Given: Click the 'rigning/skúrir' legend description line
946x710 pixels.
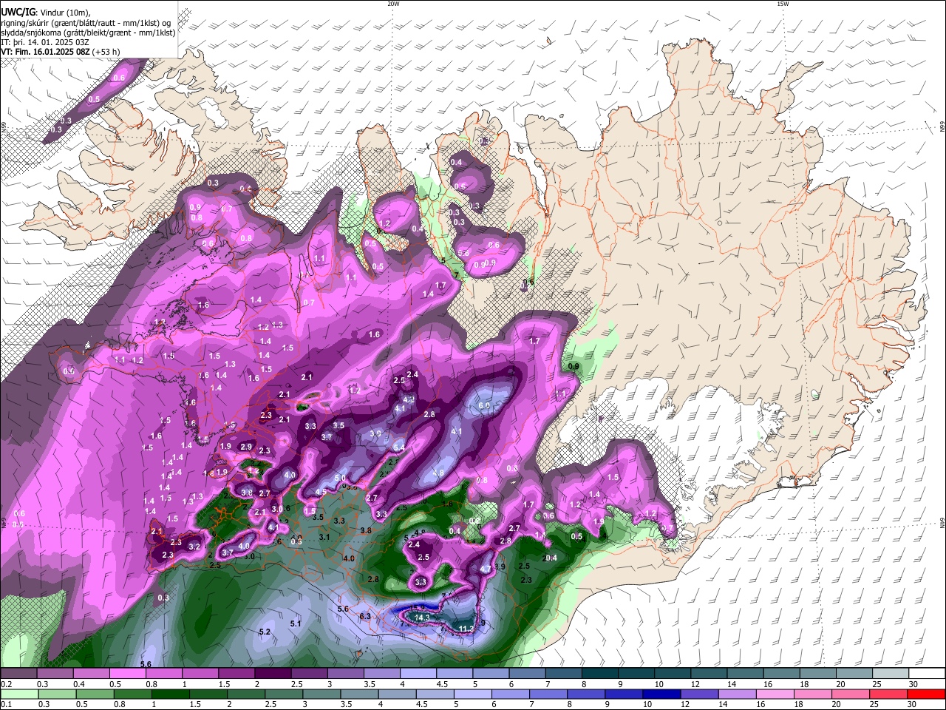Looking at the screenshot, I should 86,23.
